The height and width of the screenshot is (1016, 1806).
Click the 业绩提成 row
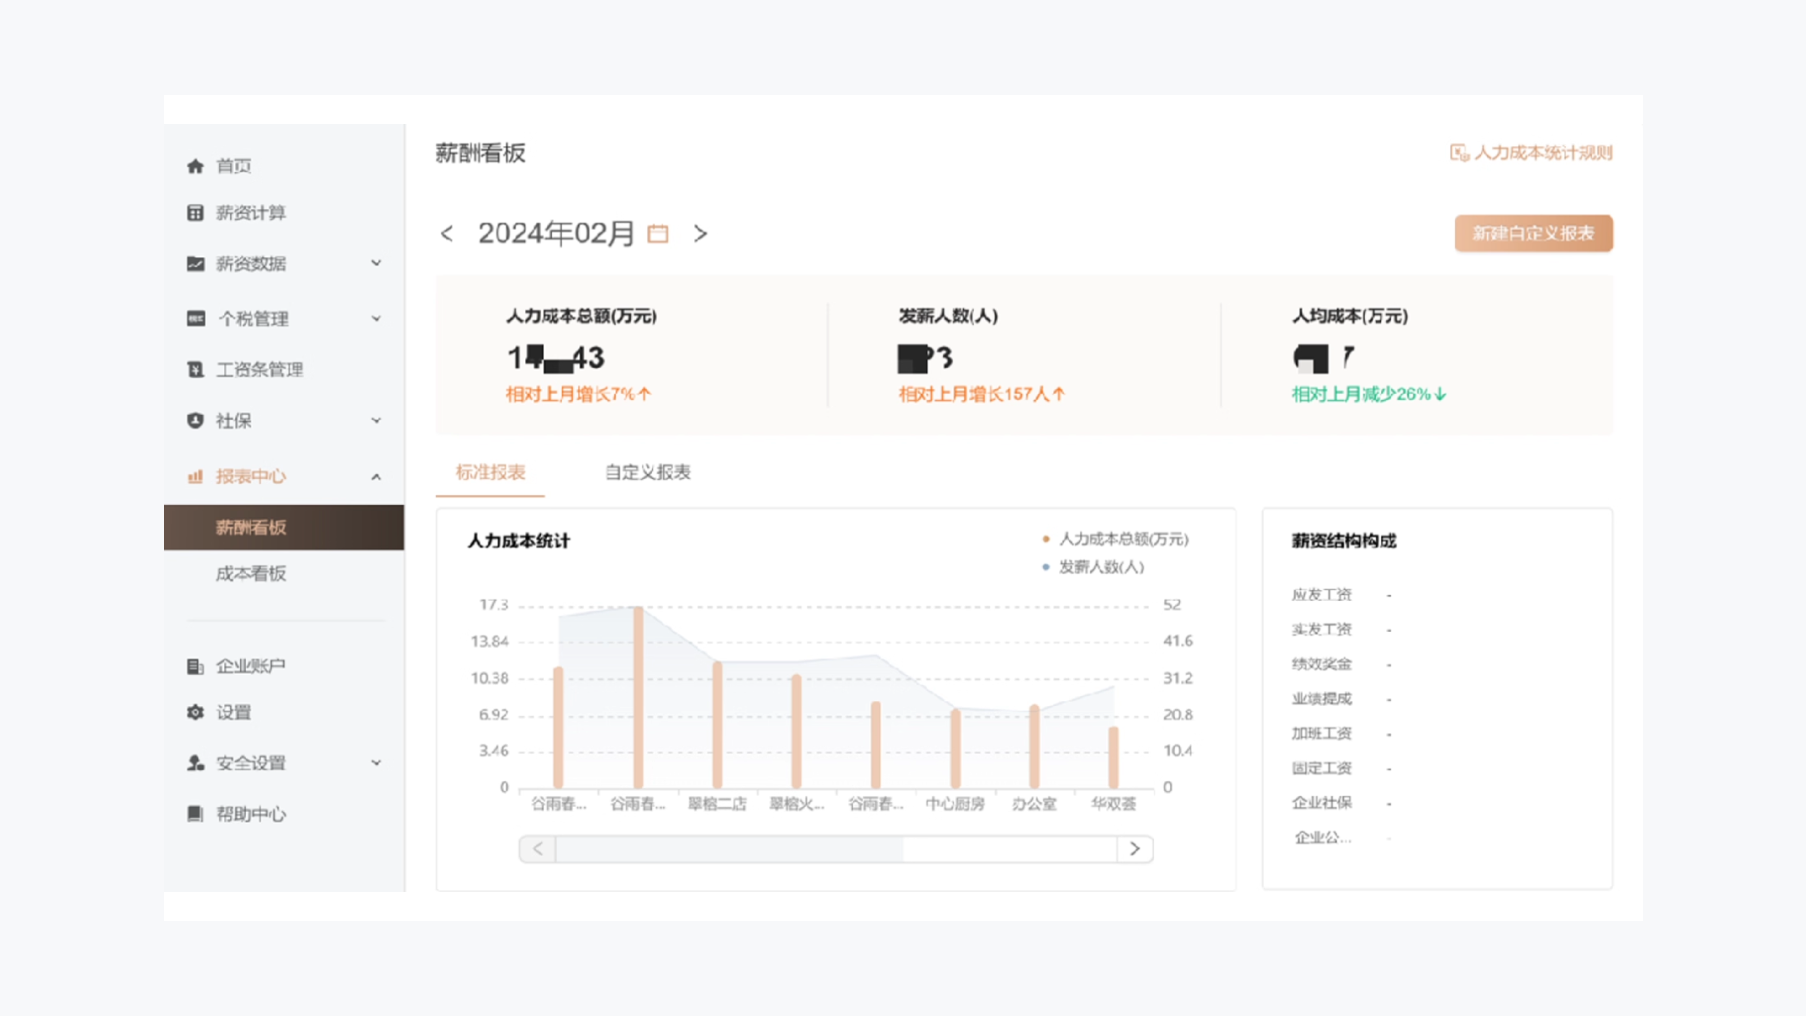1342,699
